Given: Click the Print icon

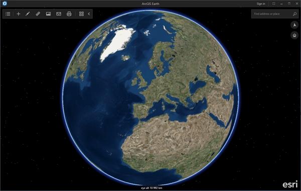Looking at the screenshot, I should [x=69, y=14].
